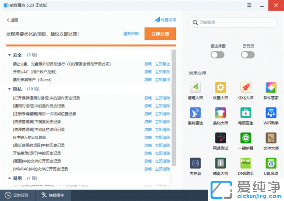Image resolution: width=284 pixels, height=201 pixels.
Task: Collapse the 安全 section
Action: (x=9, y=55)
